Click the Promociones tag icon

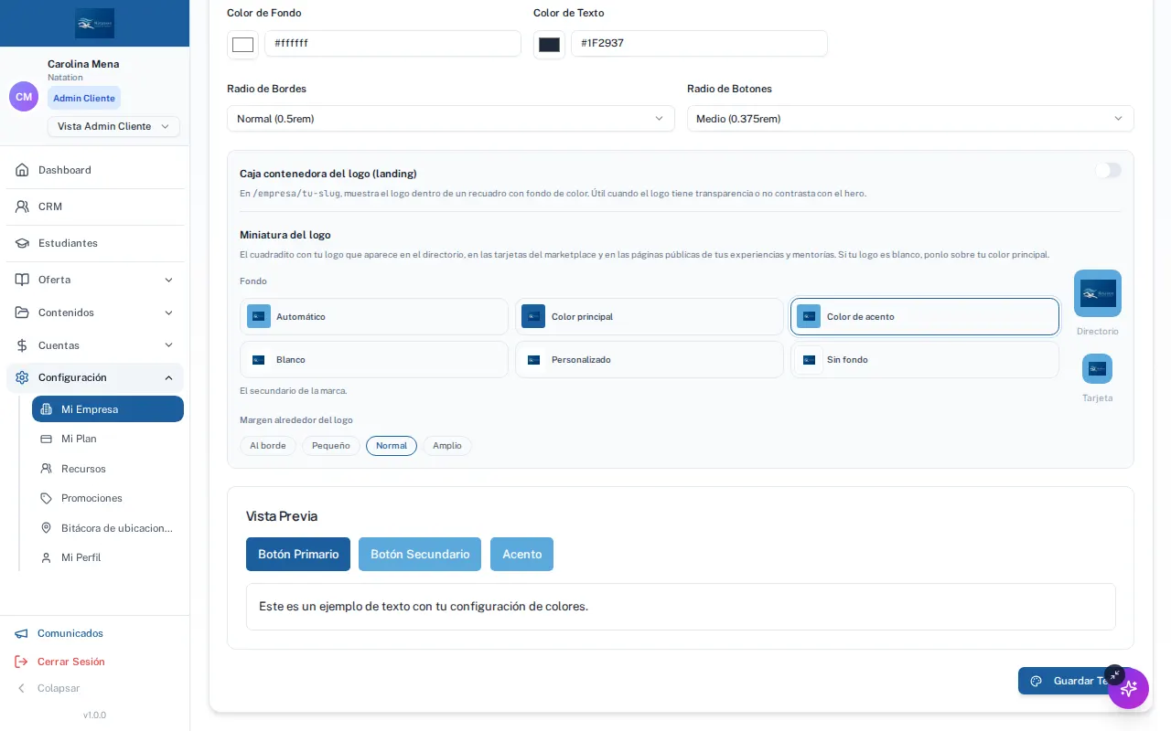(46, 498)
